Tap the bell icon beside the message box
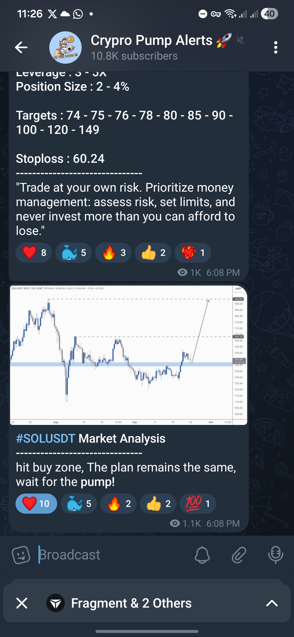The width and height of the screenshot is (294, 637). tap(203, 555)
